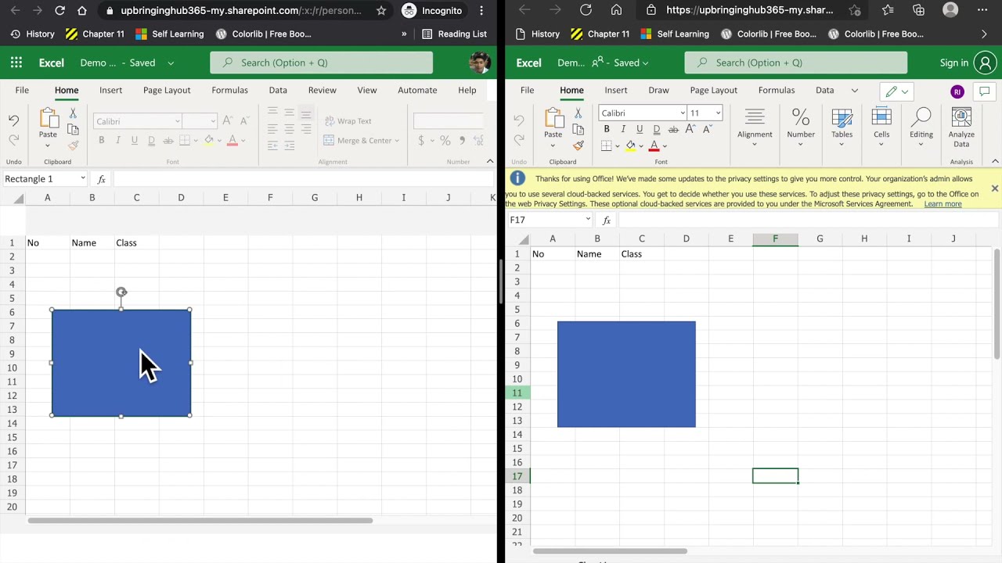Click the Cut scissors icon in left Excel
This screenshot has height=563, width=1002.
pos(73,113)
